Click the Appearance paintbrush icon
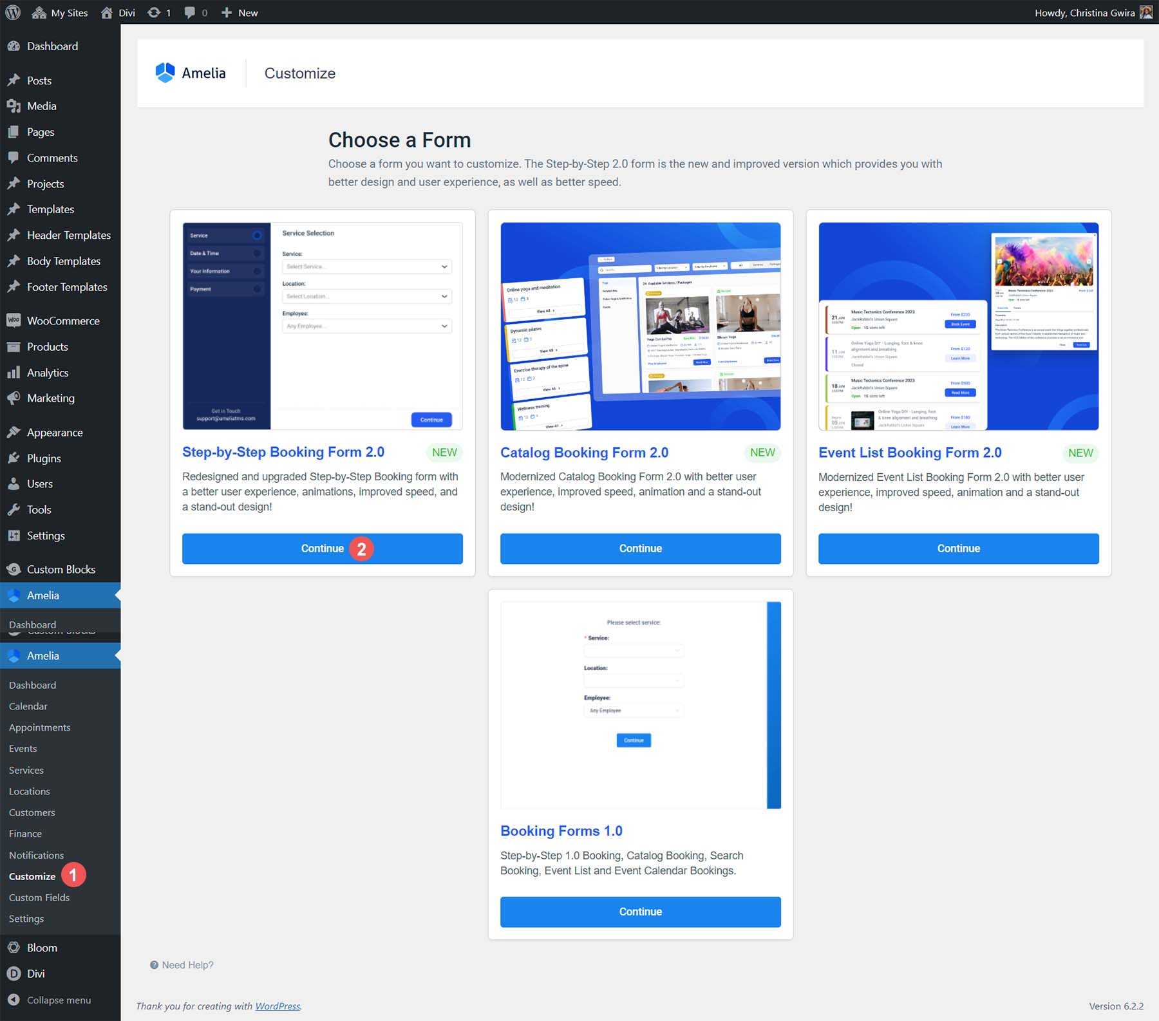The width and height of the screenshot is (1159, 1021). (x=14, y=432)
